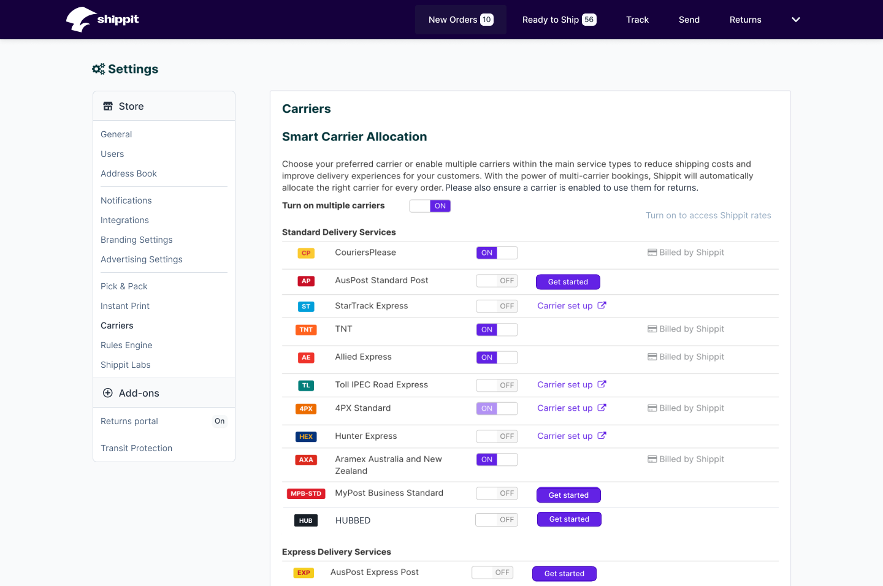Click Toll IPEC external link icon
The width and height of the screenshot is (883, 586).
tap(602, 384)
